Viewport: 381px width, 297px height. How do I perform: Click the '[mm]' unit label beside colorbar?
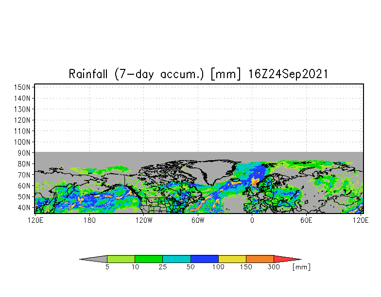(301, 267)
